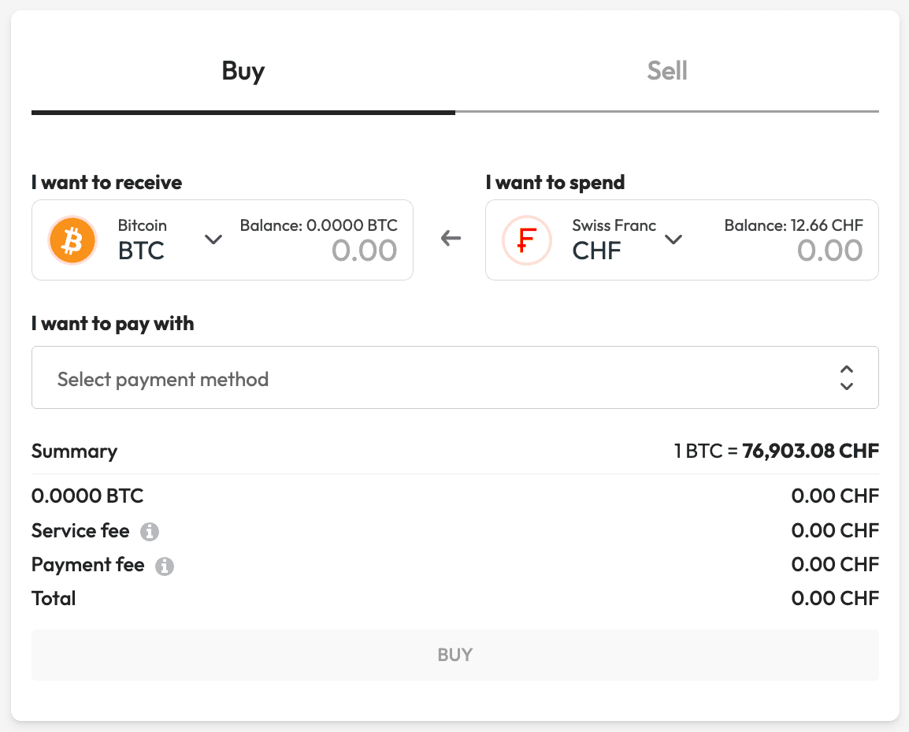Viewport: 909px width, 732px height.
Task: Open the Service fee info icon
Action: [x=150, y=532]
